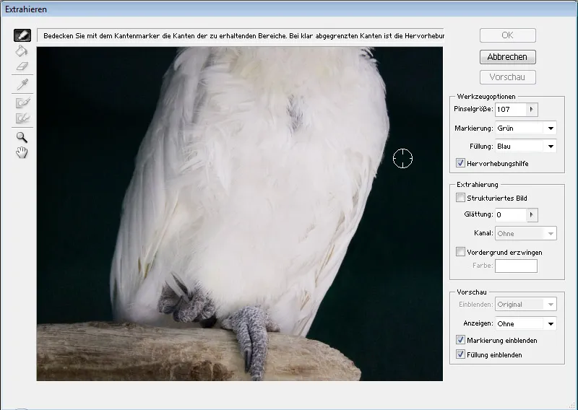Viewport: 578px width, 410px height.
Task: Turn off Füllung einblenden
Action: click(461, 355)
